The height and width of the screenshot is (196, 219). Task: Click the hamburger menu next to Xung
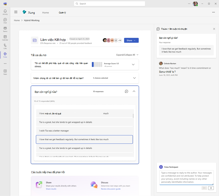(x=16, y=12)
